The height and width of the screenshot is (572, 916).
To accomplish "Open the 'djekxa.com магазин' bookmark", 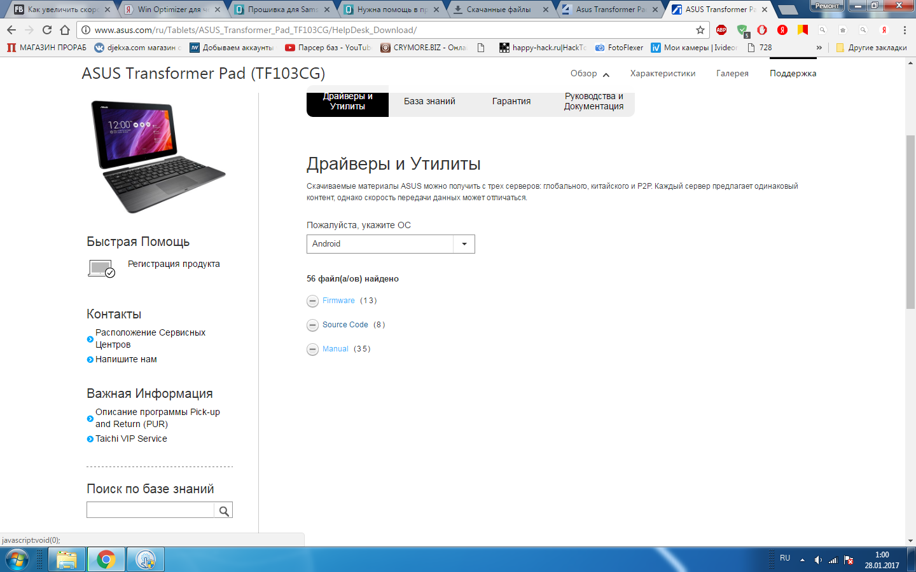I will point(137,48).
